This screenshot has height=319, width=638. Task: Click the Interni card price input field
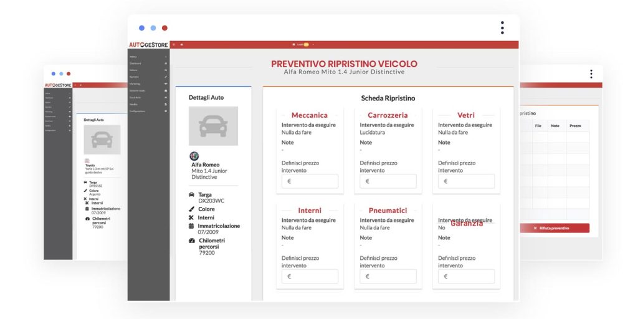[x=310, y=276]
